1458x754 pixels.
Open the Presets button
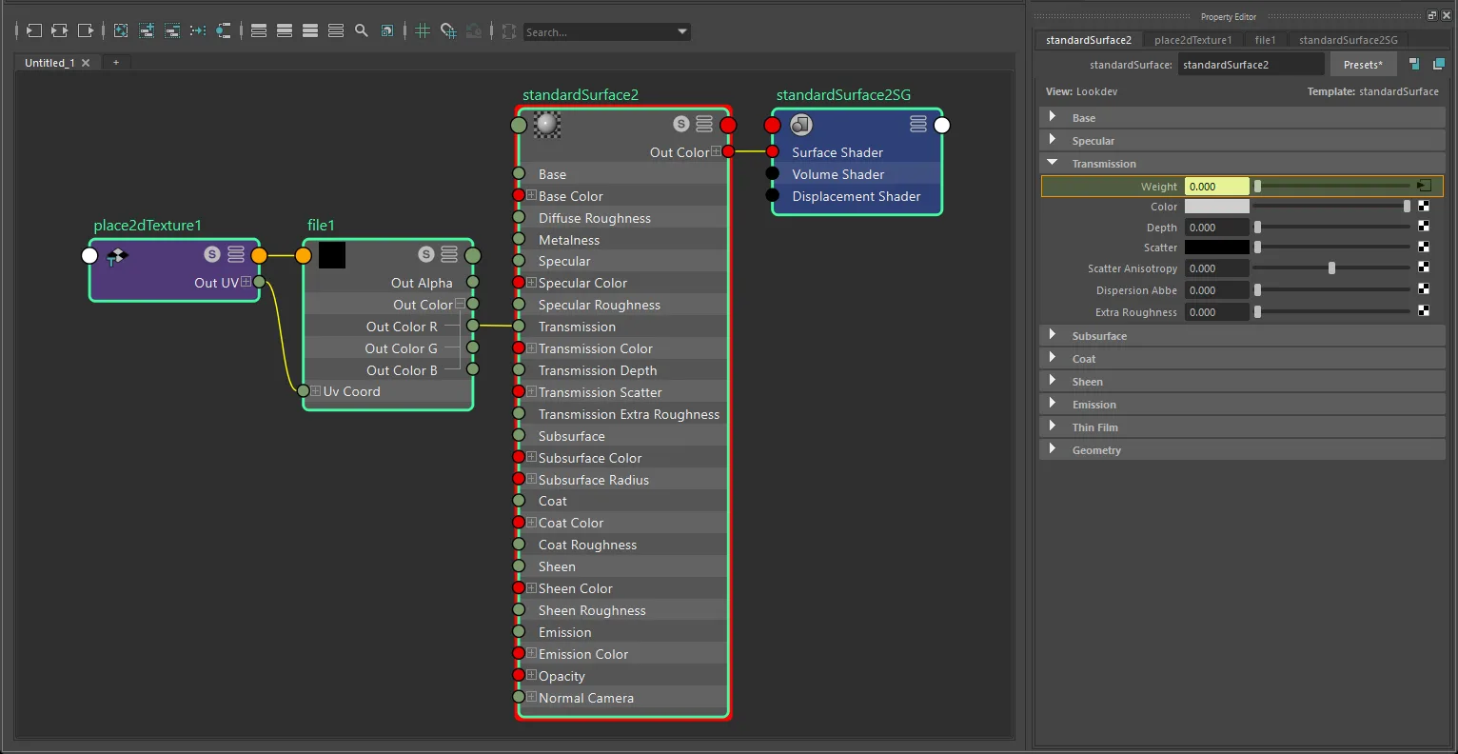click(x=1363, y=64)
